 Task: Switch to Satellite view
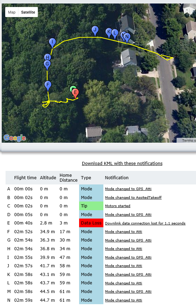28,12
